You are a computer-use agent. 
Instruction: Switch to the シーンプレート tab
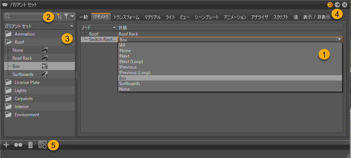207,17
